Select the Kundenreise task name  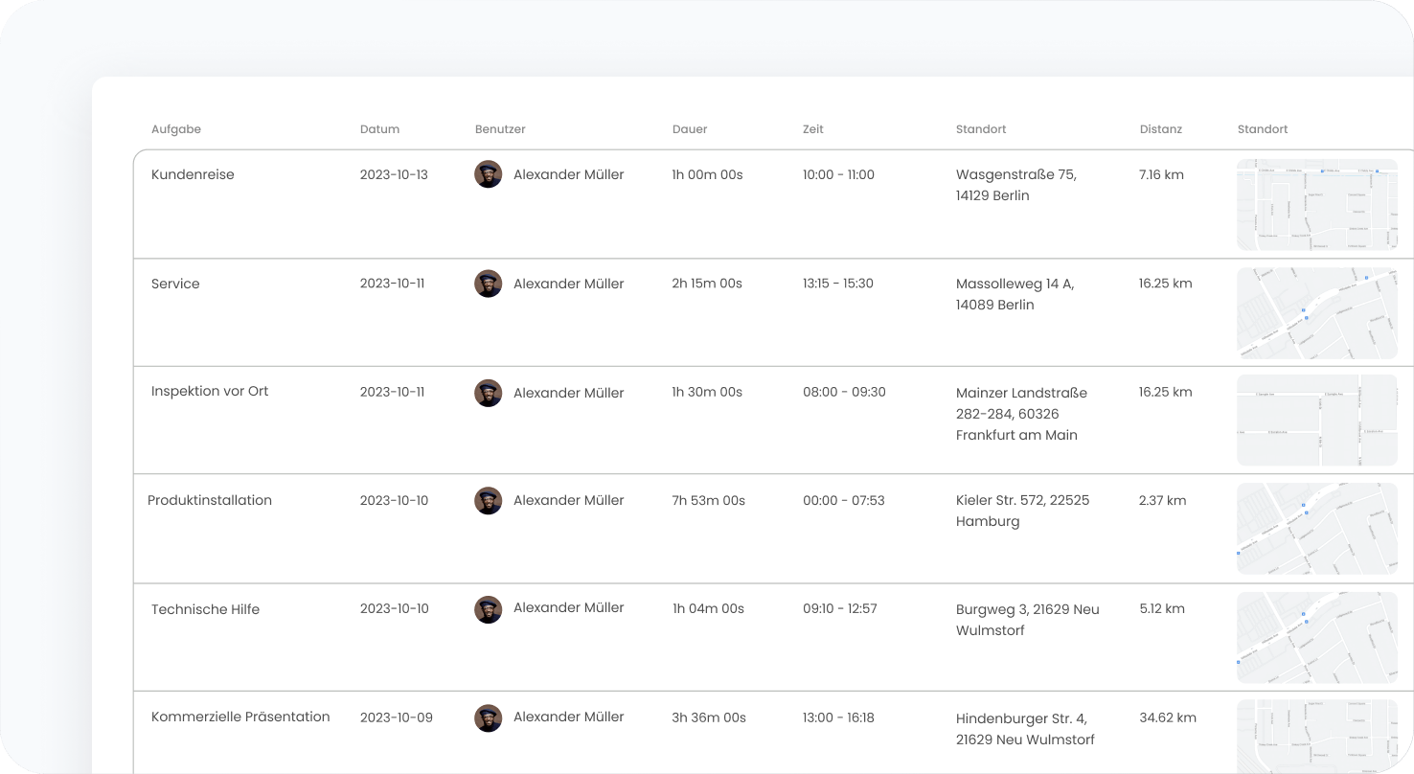point(193,174)
